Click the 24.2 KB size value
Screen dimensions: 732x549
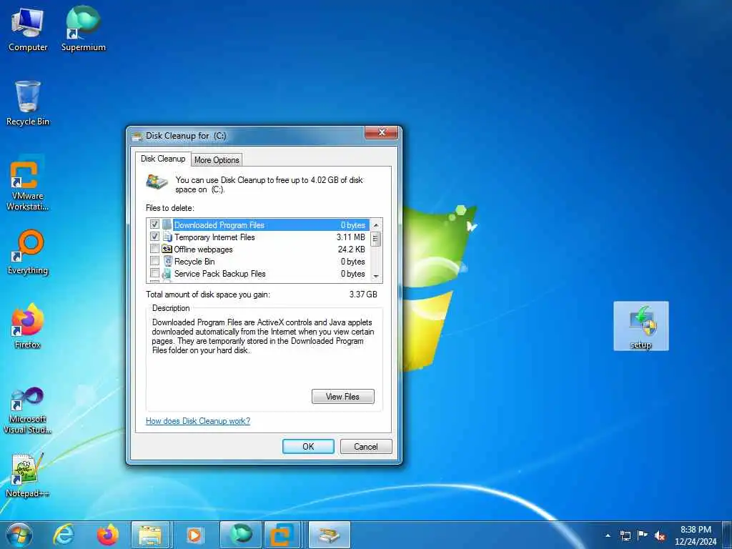tap(352, 249)
